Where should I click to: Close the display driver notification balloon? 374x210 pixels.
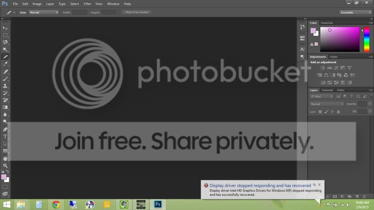(319, 185)
